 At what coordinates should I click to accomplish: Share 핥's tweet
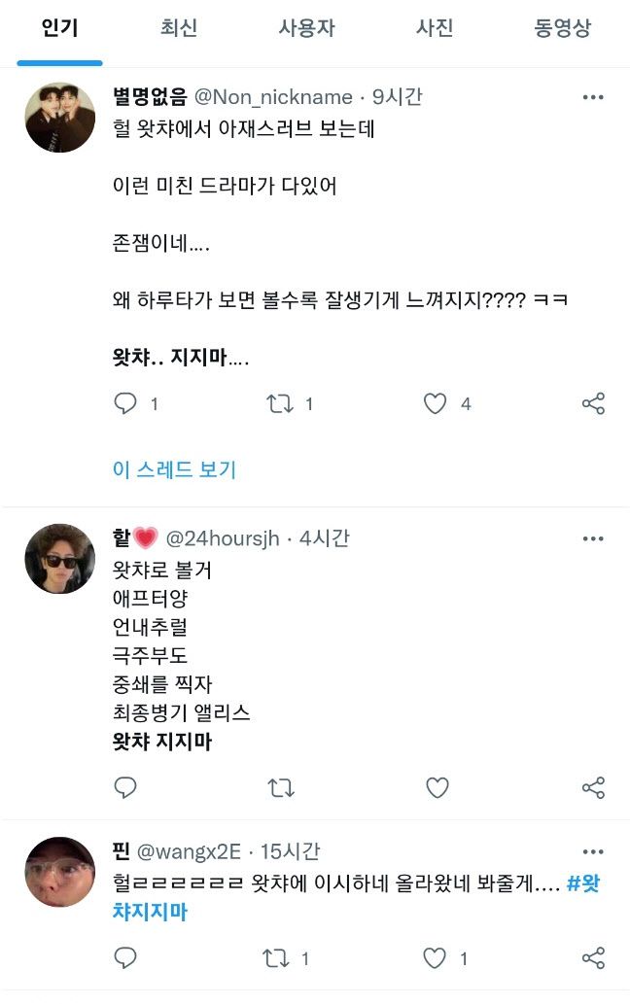pos(596,789)
